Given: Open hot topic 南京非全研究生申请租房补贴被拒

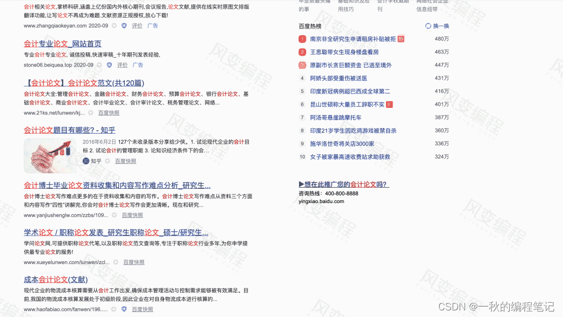Looking at the screenshot, I should pyautogui.click(x=353, y=39).
